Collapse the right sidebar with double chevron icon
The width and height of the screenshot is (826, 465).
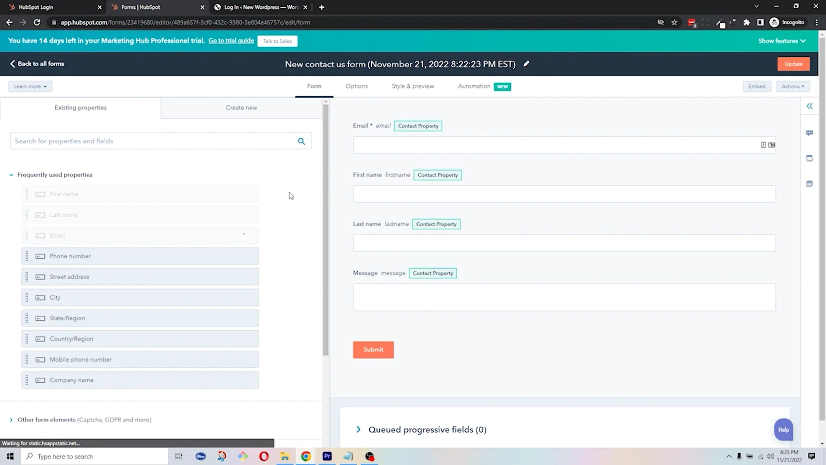[809, 106]
